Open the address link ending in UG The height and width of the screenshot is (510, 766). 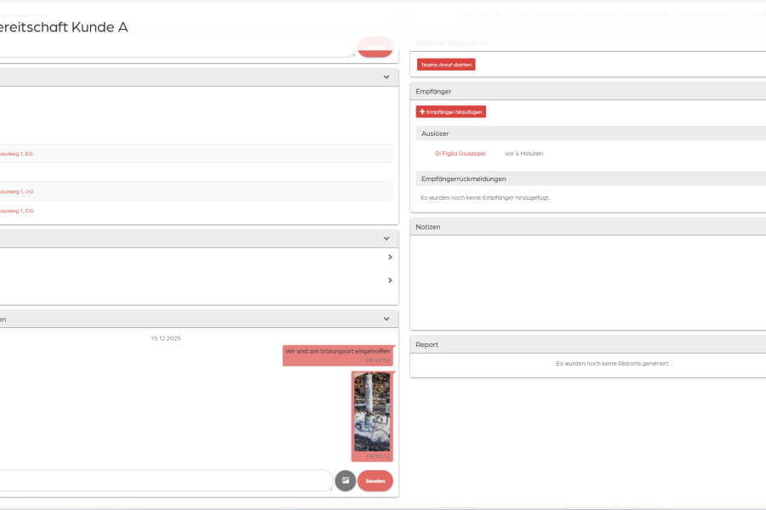(x=17, y=192)
